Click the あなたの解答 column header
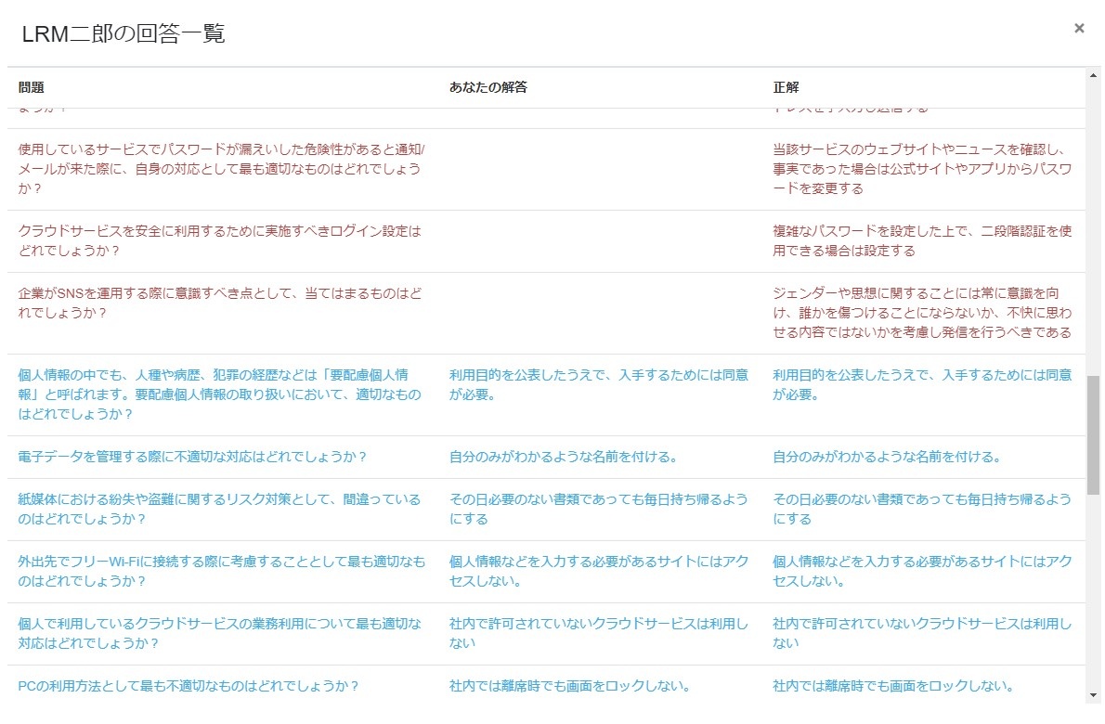The image size is (1105, 724). (x=487, y=87)
